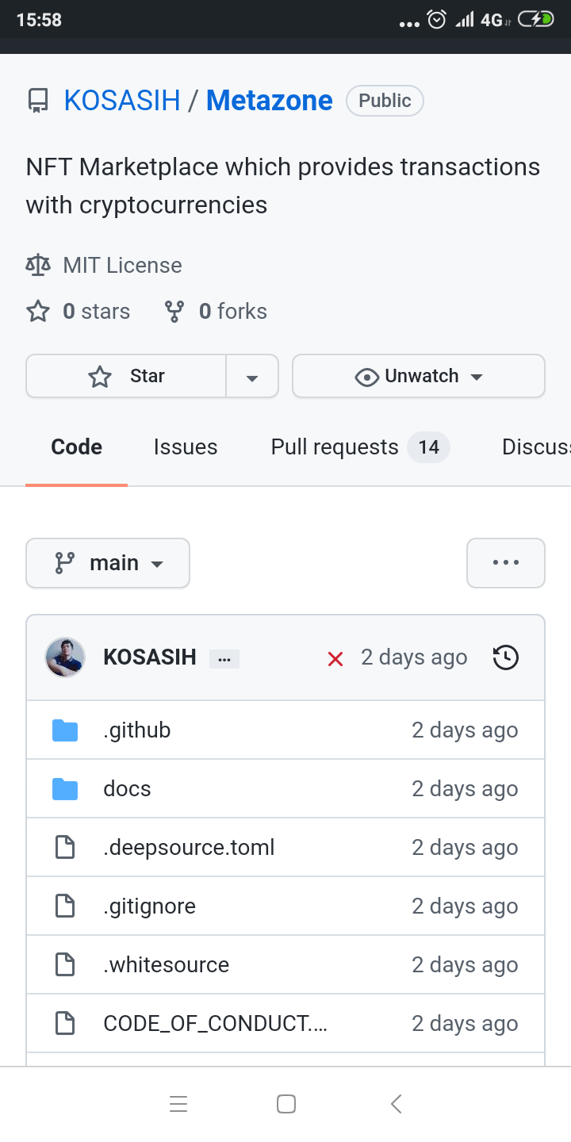Select the Code tab
The image size is (571, 1142).
(x=76, y=447)
